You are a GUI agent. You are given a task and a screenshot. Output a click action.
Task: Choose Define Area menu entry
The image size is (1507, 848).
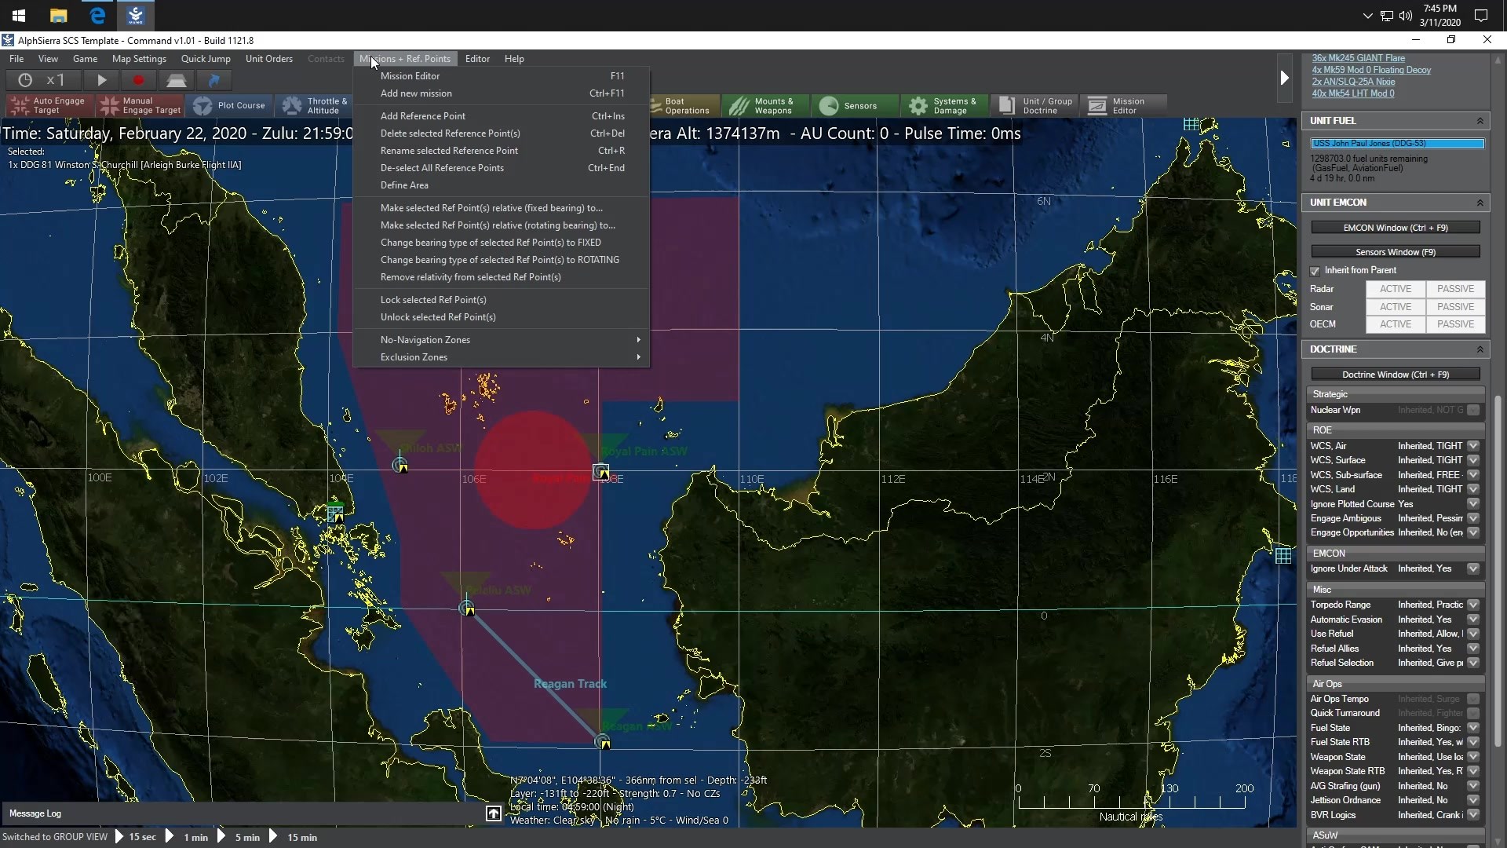pos(502,185)
